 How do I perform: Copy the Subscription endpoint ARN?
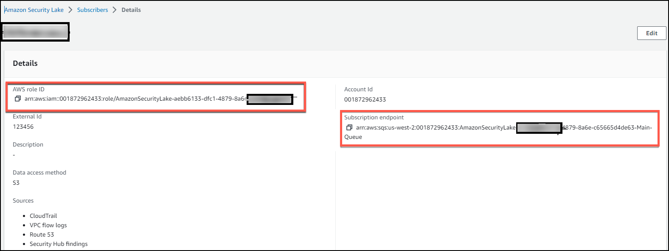[349, 128]
